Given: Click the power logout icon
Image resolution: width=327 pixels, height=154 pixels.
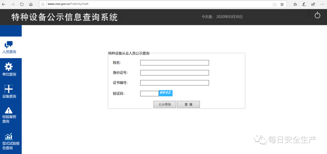Looking at the screenshot, I should coord(317,15).
